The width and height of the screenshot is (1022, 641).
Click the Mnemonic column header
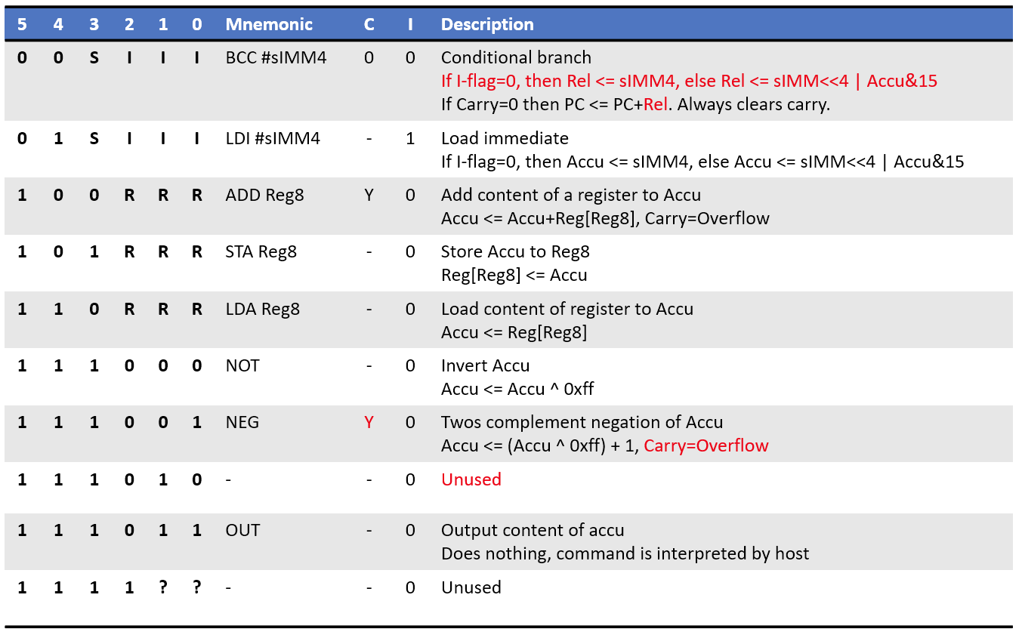(269, 24)
